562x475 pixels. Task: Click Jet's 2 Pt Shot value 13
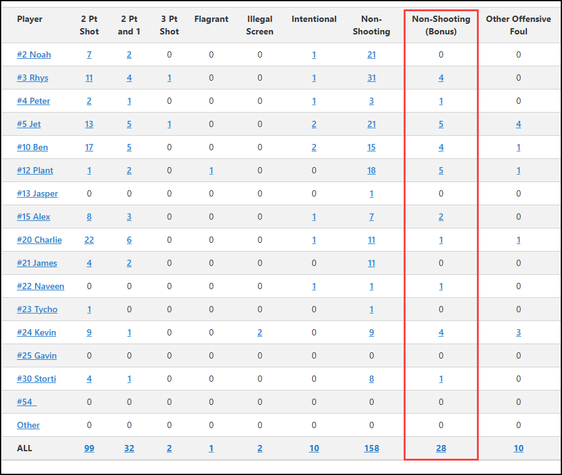(x=89, y=124)
